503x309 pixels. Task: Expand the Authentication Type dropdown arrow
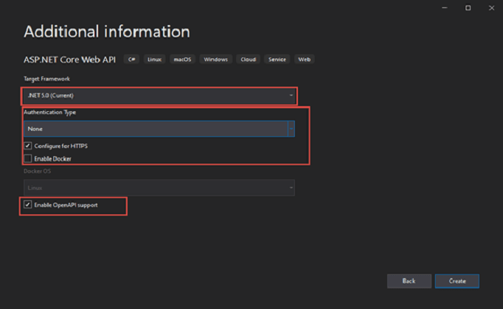click(x=291, y=129)
